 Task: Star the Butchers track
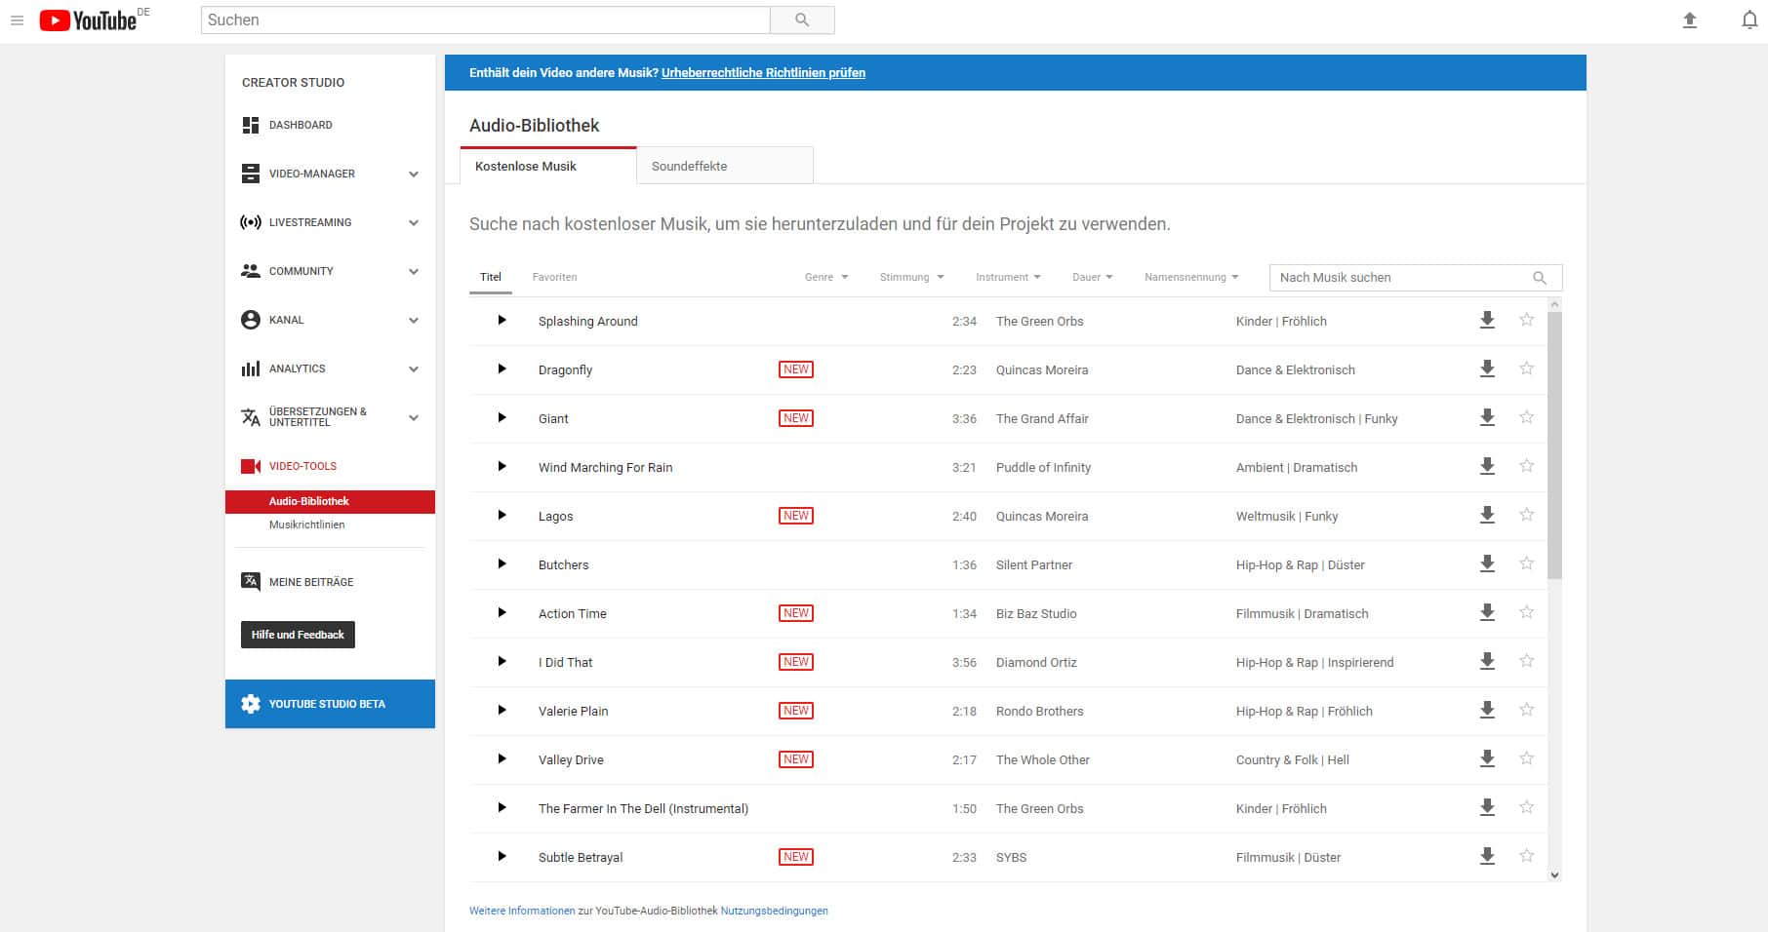coord(1527,563)
